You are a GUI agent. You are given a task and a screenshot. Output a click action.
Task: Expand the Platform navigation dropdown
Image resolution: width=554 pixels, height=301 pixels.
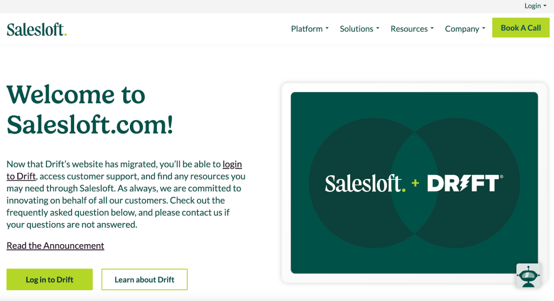[x=309, y=29]
